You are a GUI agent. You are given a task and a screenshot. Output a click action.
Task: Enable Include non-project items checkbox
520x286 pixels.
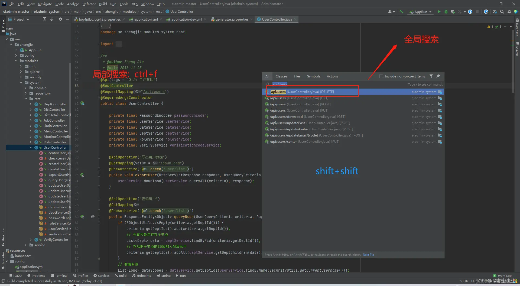pyautogui.click(x=381, y=76)
